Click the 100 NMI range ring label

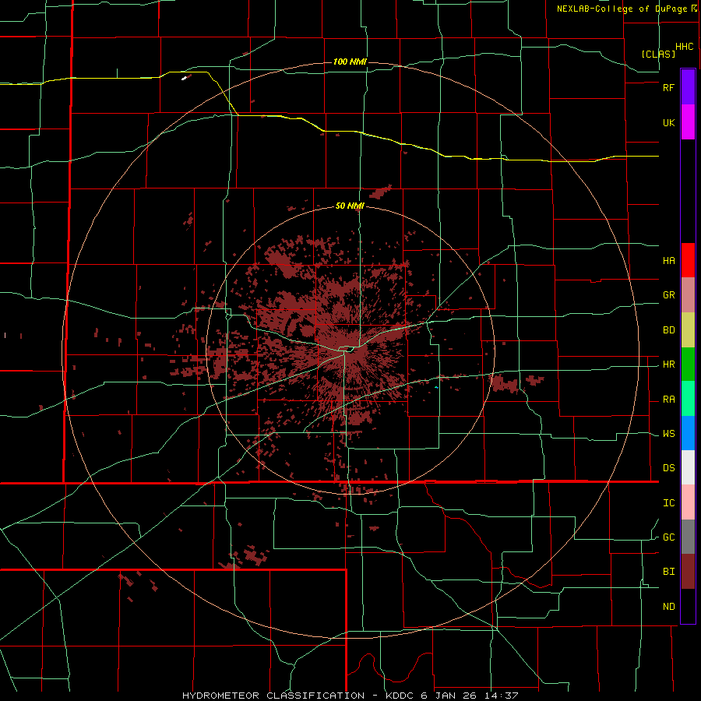[x=350, y=62]
